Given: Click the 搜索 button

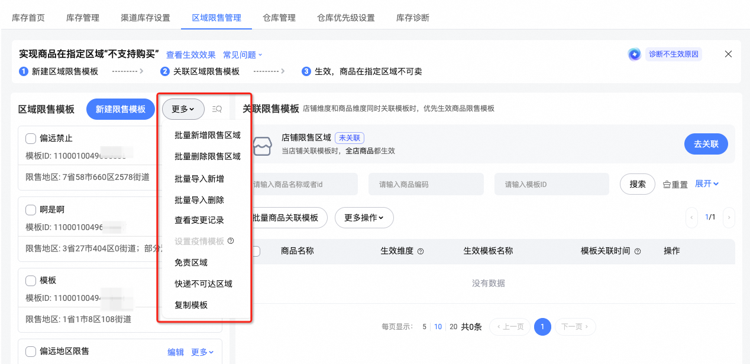Looking at the screenshot, I should click(638, 184).
